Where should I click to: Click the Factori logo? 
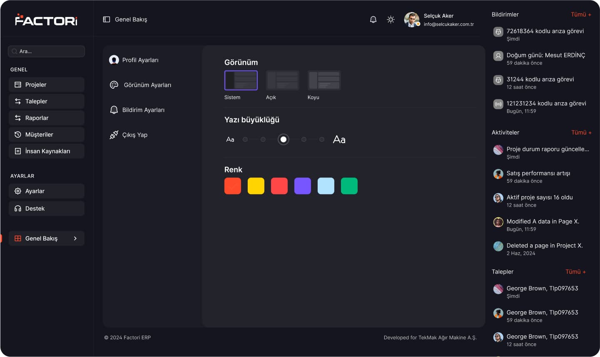(46, 20)
